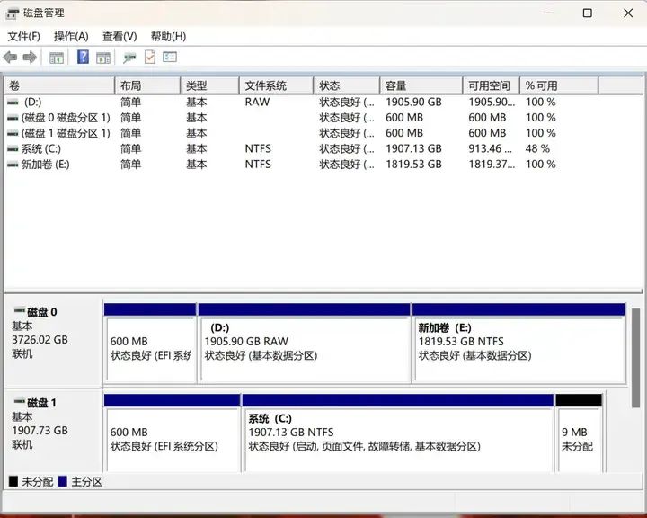
Task: Open the 帮助(H) menu
Action: pyautogui.click(x=168, y=36)
